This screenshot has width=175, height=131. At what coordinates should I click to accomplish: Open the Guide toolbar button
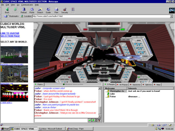click(48, 11)
